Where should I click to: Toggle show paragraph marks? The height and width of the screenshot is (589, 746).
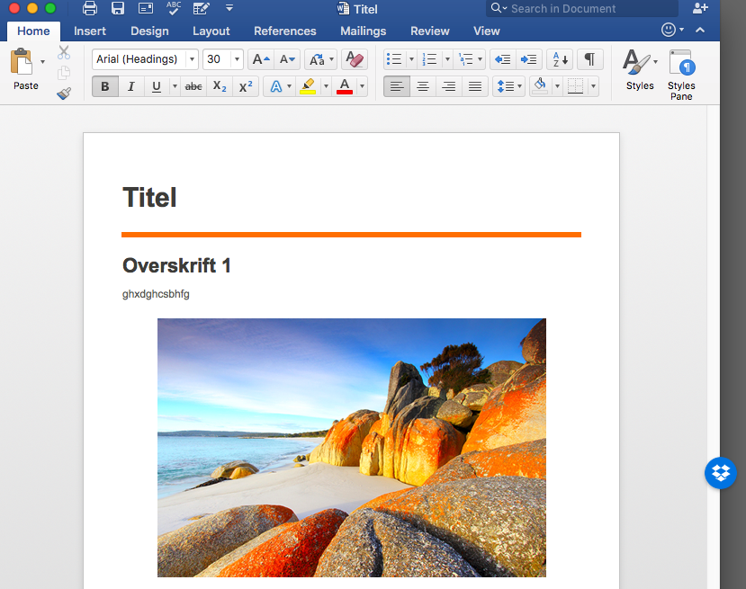click(x=590, y=59)
